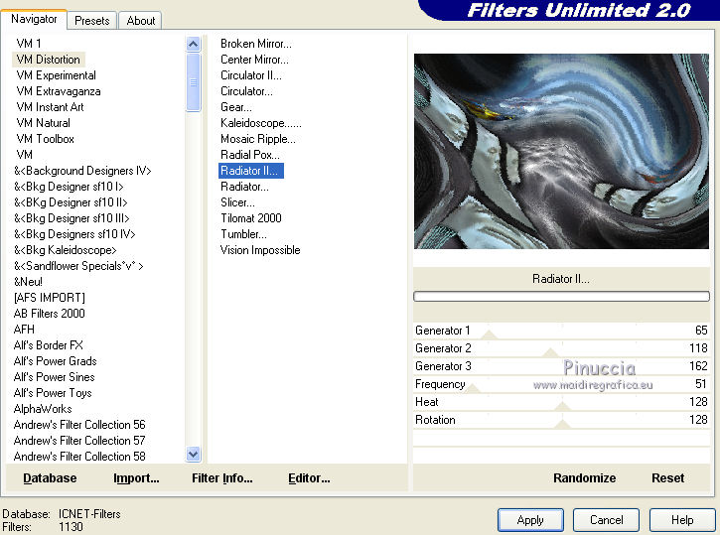720x535 pixels.
Task: Randomize the filter settings
Action: 584,478
